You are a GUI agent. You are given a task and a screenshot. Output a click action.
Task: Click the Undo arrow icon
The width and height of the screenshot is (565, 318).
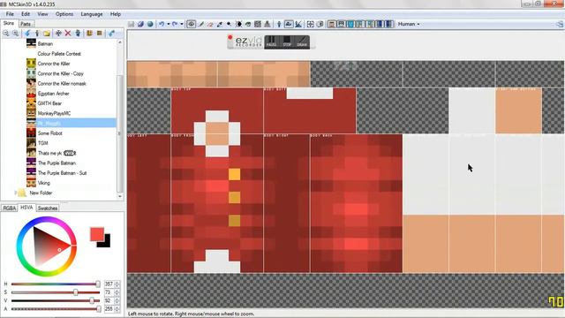162,24
